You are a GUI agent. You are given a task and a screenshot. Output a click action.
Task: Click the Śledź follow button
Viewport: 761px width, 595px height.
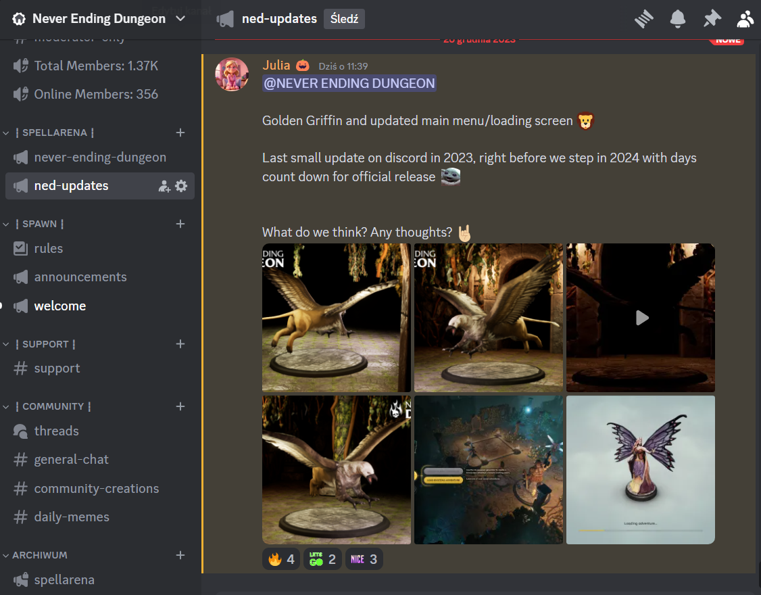344,19
